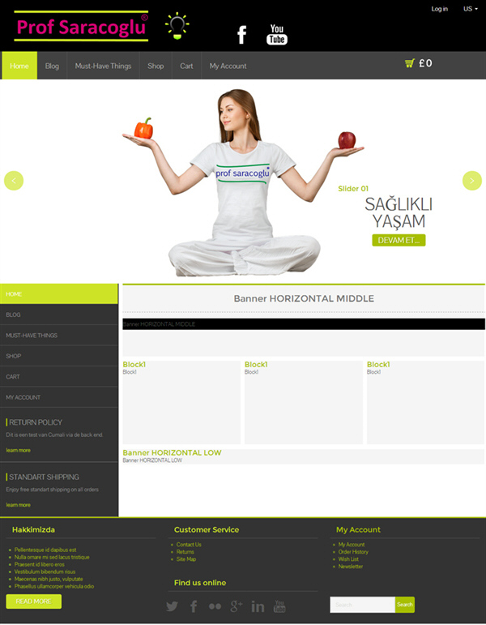Click the green Search button in the footer
Image resolution: width=486 pixels, height=625 pixels.
click(405, 605)
